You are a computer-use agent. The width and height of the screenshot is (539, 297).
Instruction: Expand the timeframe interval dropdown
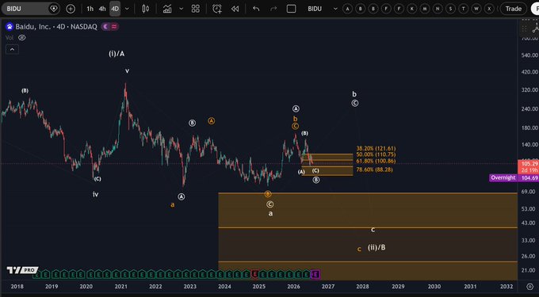127,9
